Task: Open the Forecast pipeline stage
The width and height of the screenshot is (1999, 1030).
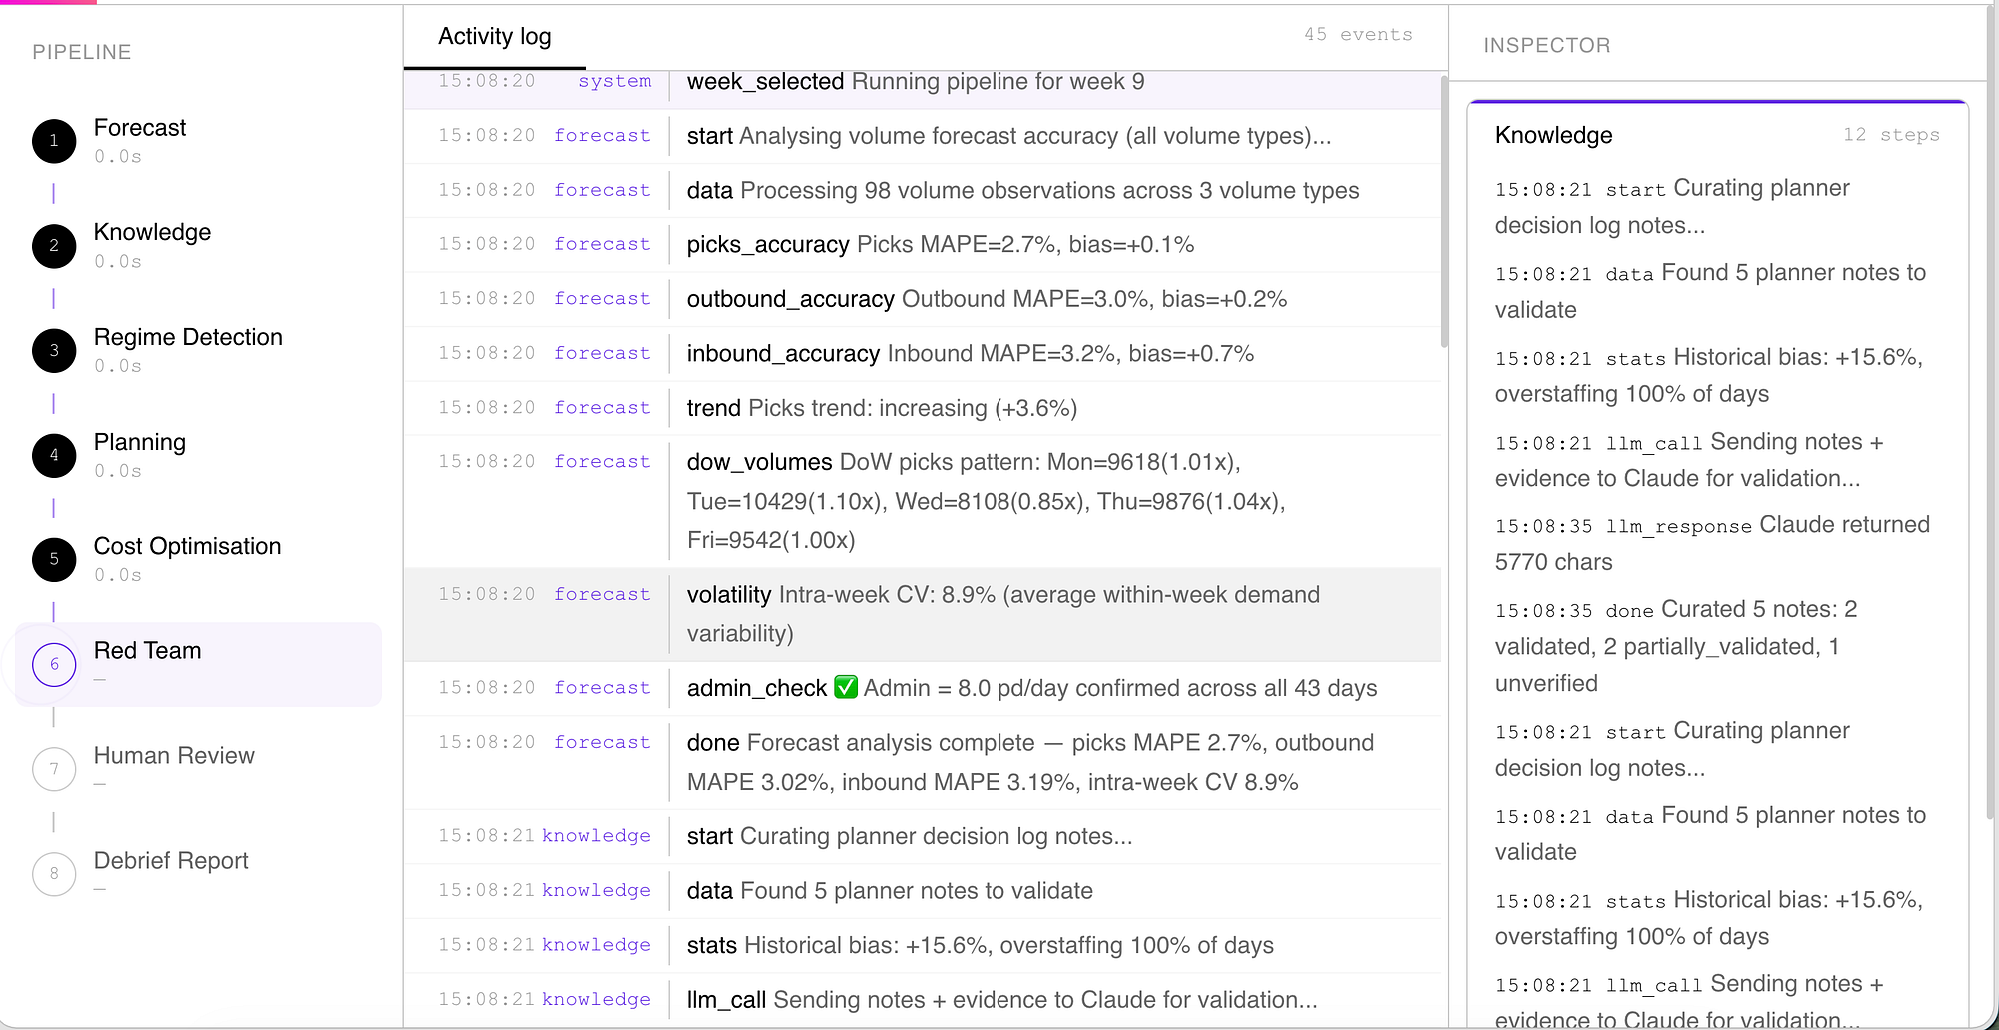Action: tap(198, 141)
